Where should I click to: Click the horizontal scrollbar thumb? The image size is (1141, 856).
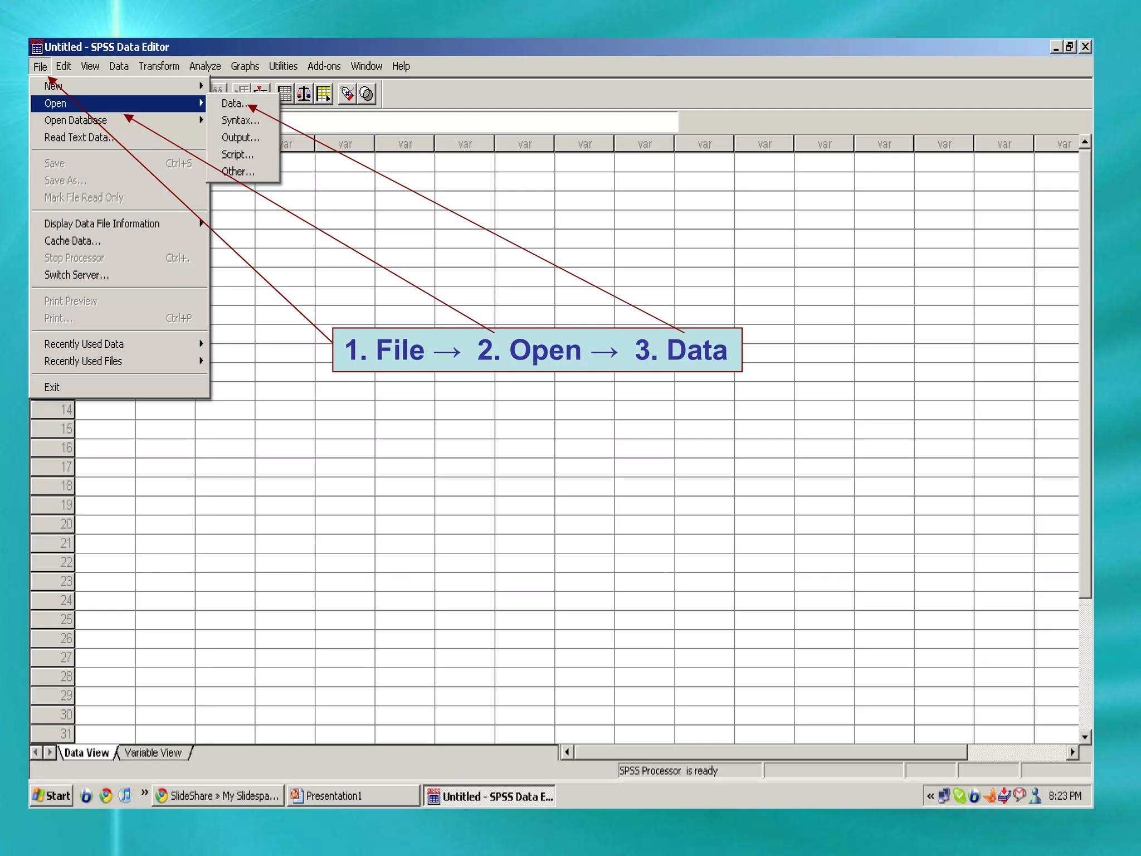pyautogui.click(x=771, y=752)
